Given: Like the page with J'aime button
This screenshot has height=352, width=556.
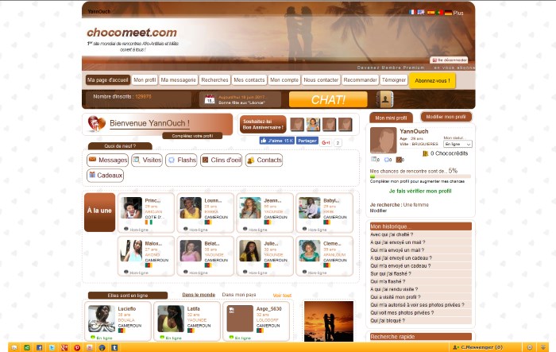Looking at the screenshot, I should 276,141.
